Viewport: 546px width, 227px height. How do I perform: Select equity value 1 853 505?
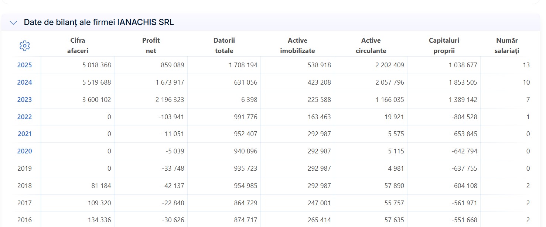(463, 82)
